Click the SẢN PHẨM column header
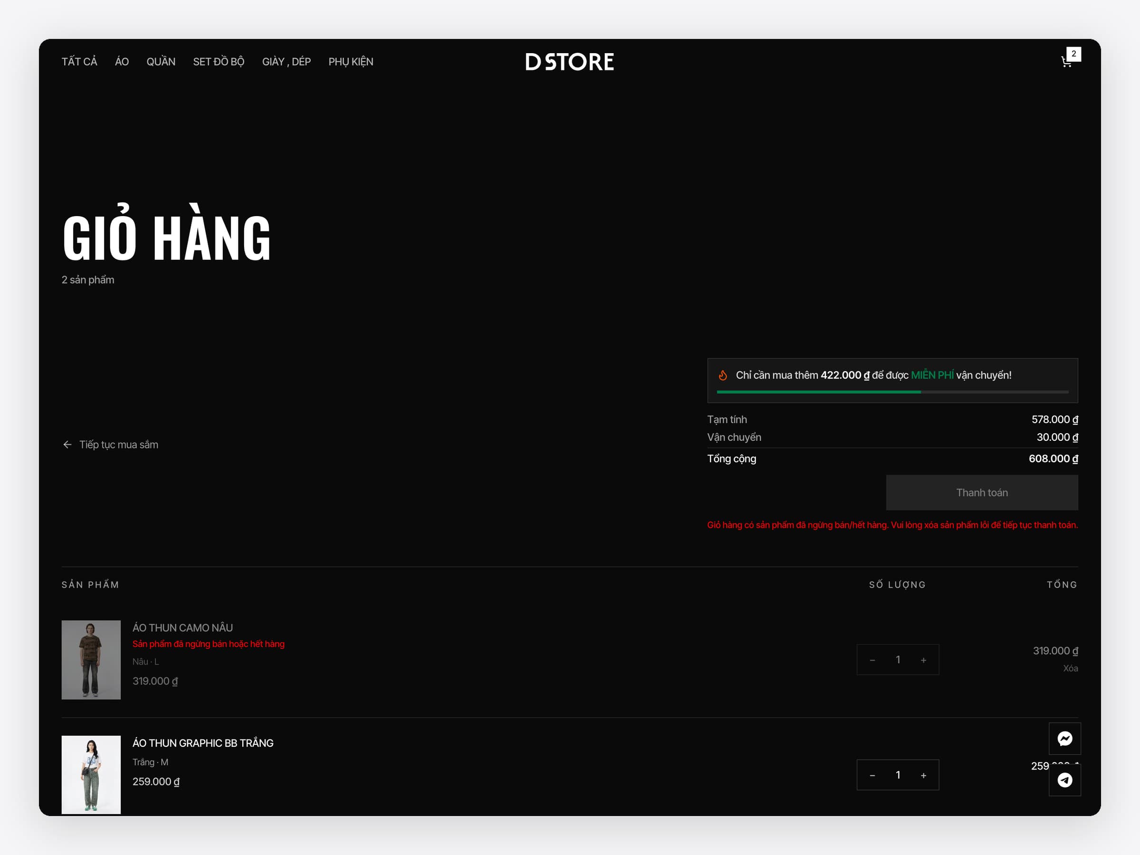Screen dimensions: 1140x855 point(90,584)
